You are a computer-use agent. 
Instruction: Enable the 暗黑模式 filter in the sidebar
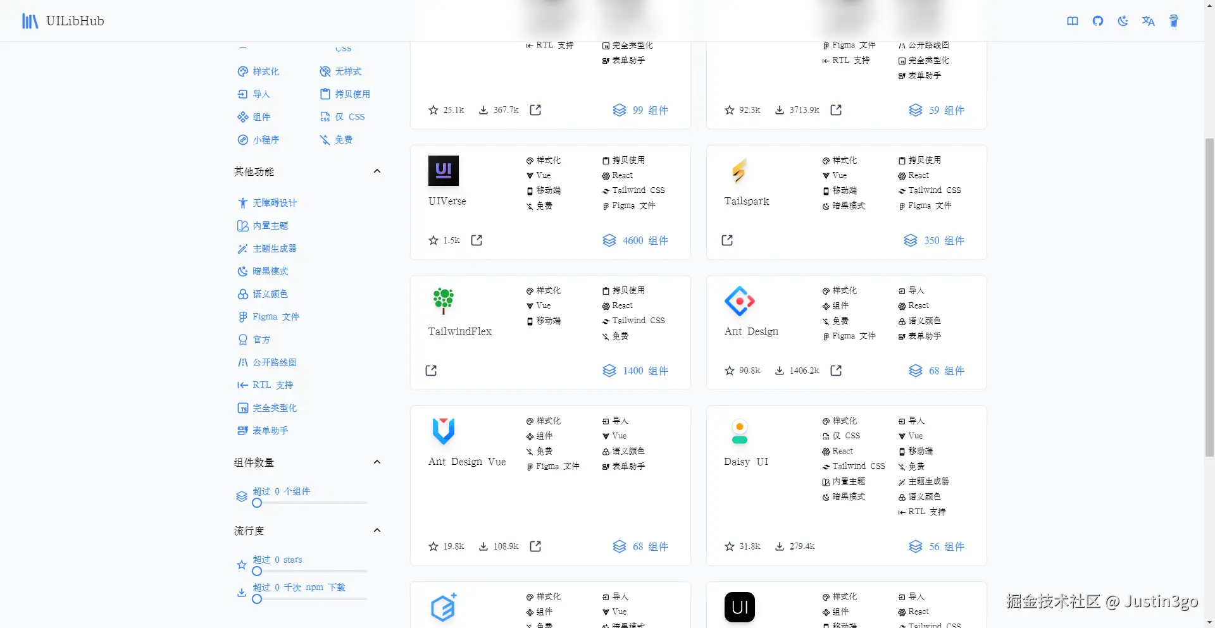tap(263, 271)
